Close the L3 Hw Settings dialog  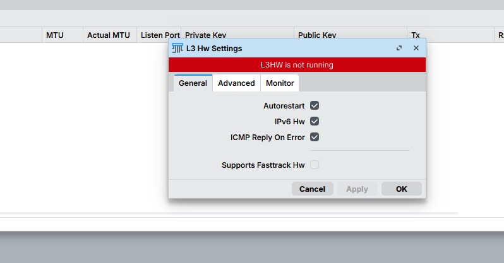(416, 48)
